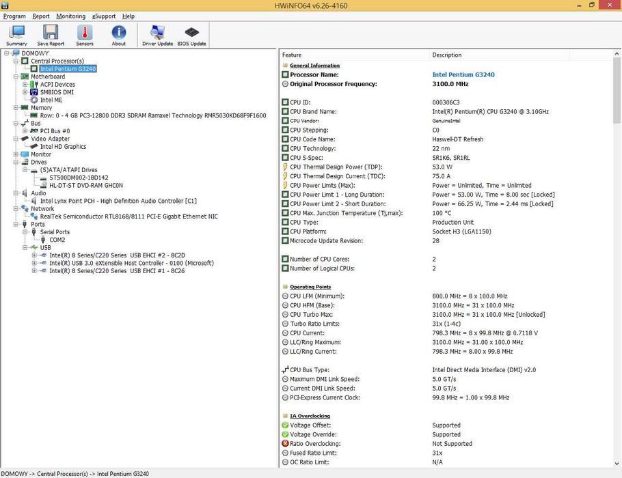The height and width of the screenshot is (478, 622).
Task: Open the Program menu
Action: coord(14,16)
